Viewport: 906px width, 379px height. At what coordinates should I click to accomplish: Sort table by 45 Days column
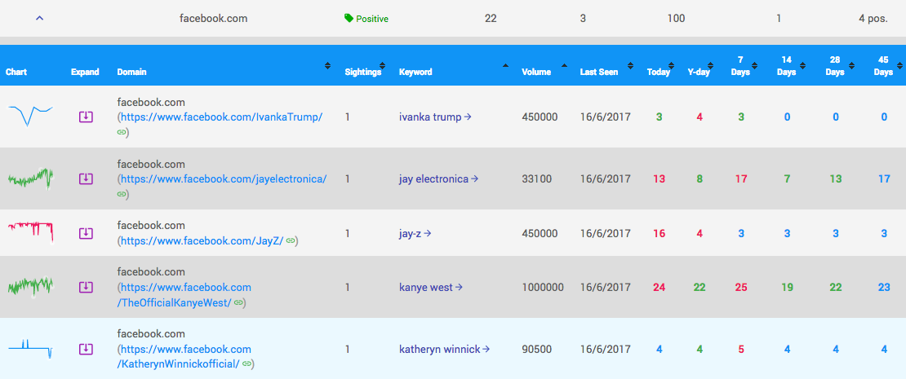click(899, 65)
